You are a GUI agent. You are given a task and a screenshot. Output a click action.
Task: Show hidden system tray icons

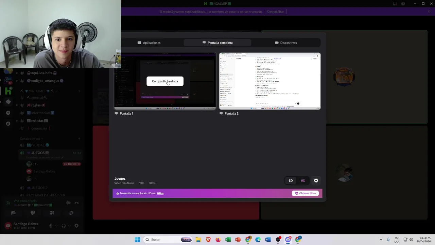381,240
